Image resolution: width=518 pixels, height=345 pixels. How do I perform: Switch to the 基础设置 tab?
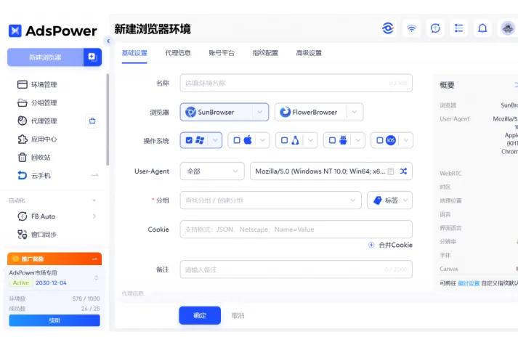tap(134, 53)
